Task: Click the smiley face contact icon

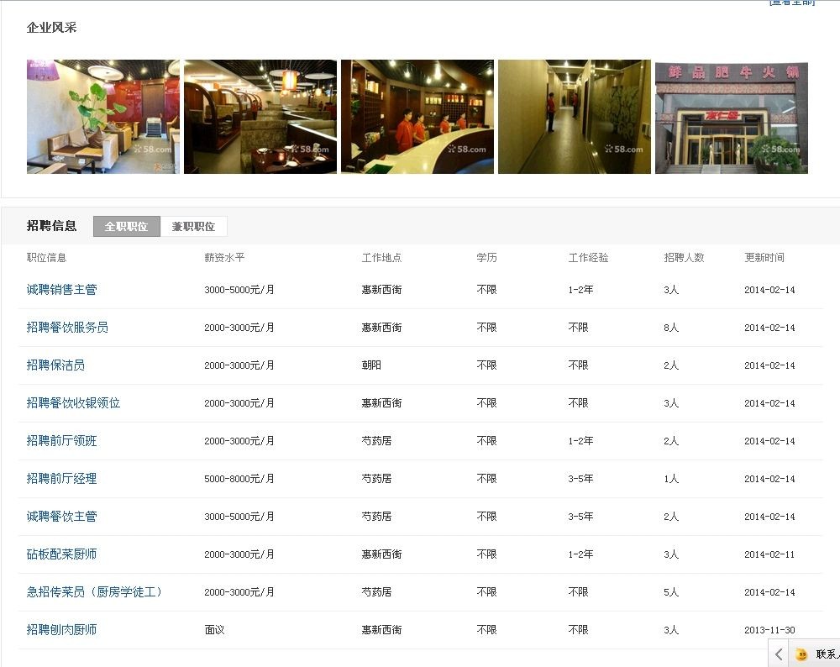Action: click(x=802, y=654)
